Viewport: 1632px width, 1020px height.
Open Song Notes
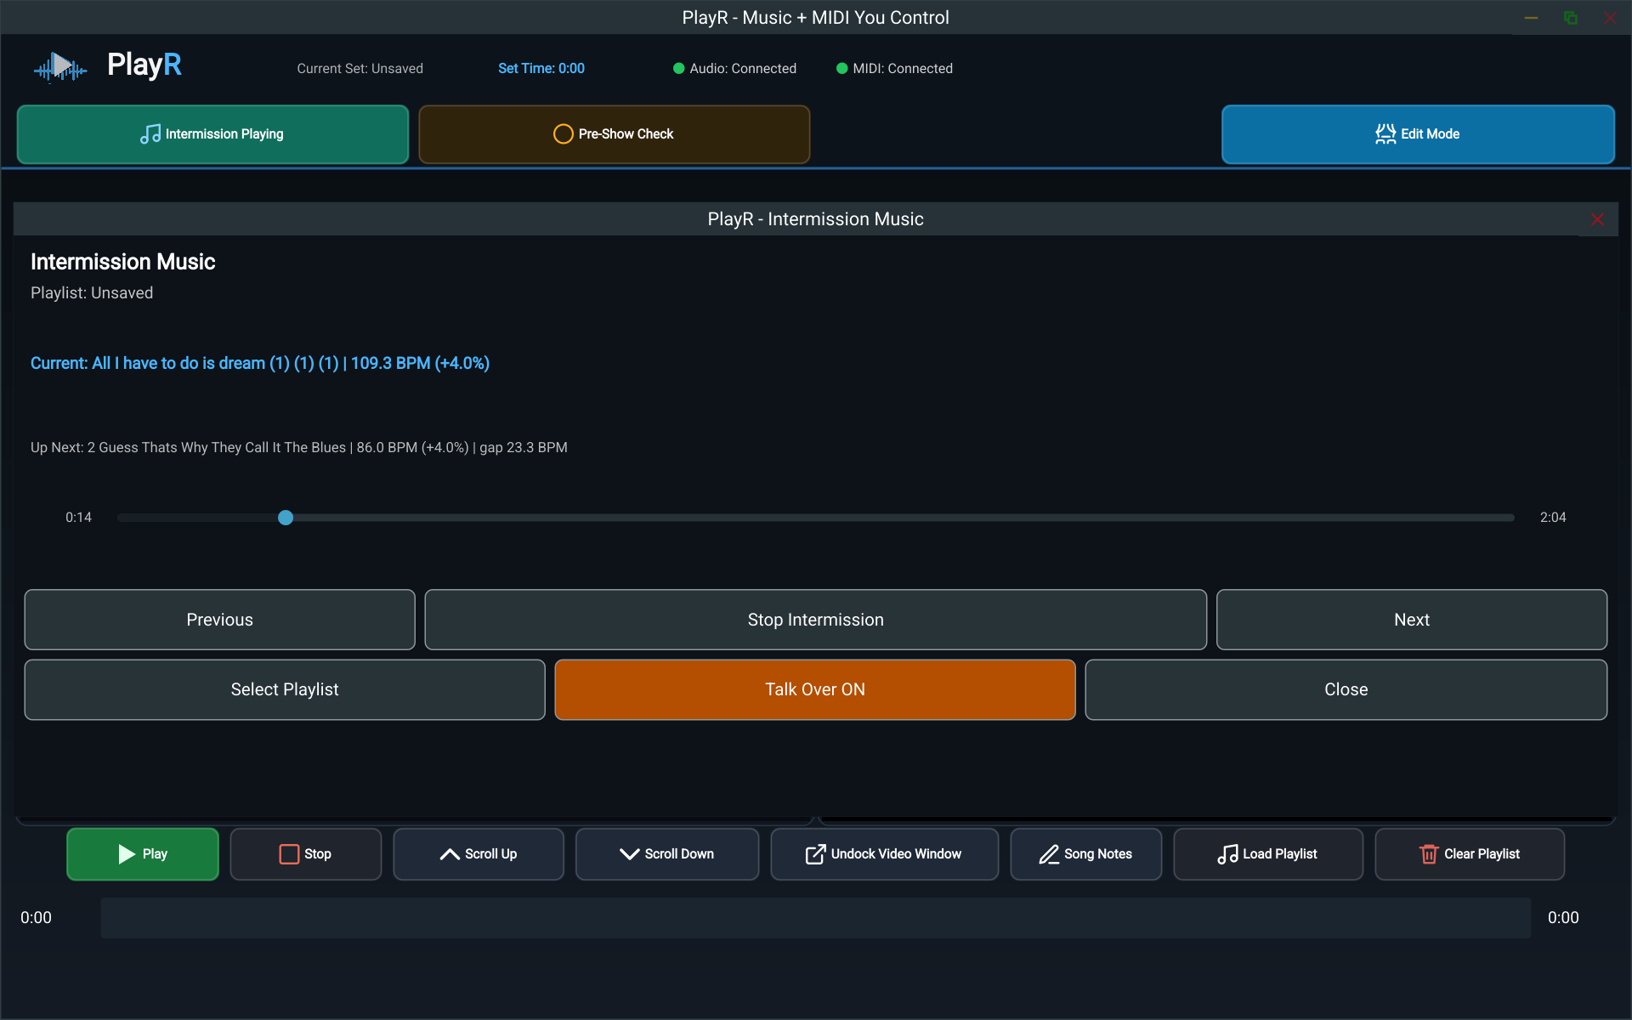click(1085, 854)
